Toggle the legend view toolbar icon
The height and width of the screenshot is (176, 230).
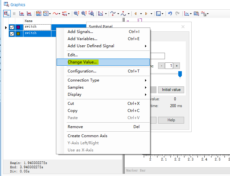click(x=7, y=14)
